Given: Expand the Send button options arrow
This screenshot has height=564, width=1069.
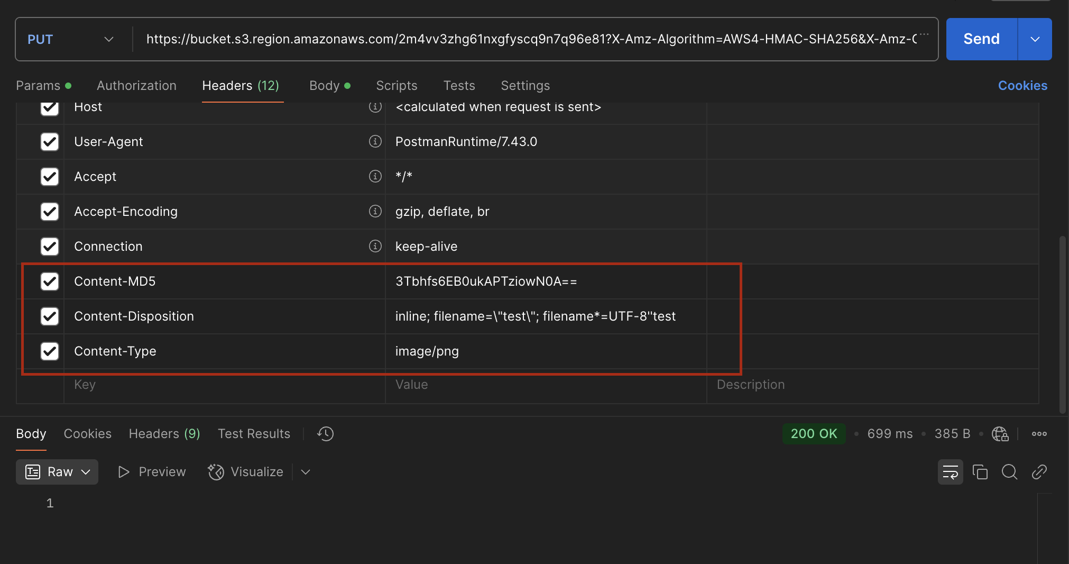Looking at the screenshot, I should pos(1035,40).
